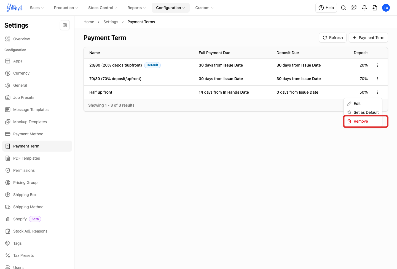Open the TU user avatar menu
This screenshot has height=269, width=397.
pos(386,8)
